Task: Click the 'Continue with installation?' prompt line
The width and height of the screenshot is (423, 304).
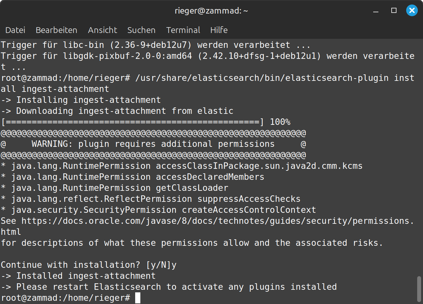Action: [x=89, y=265]
